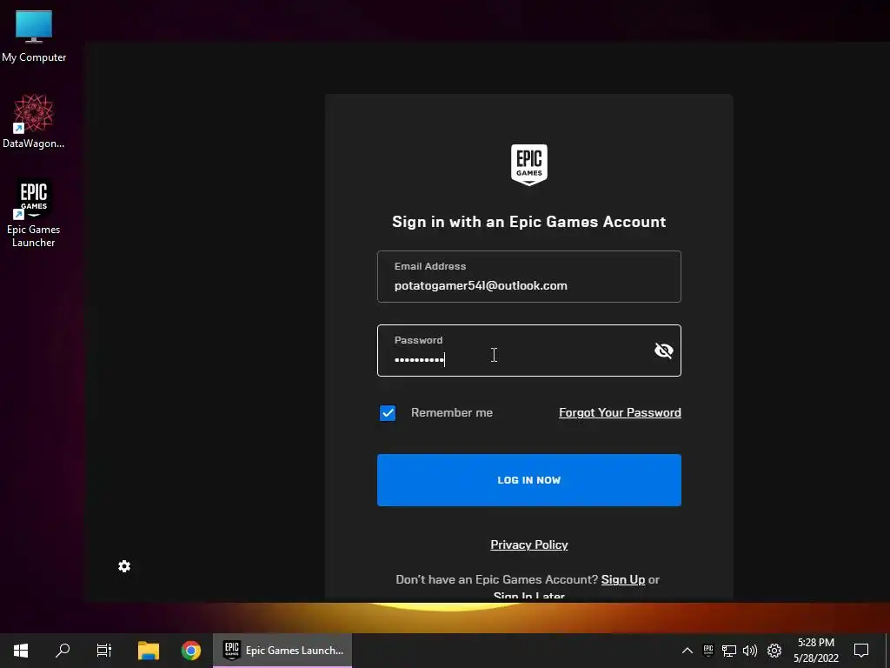Toggle password visibility eye icon
This screenshot has height=668, width=890.
pos(663,351)
